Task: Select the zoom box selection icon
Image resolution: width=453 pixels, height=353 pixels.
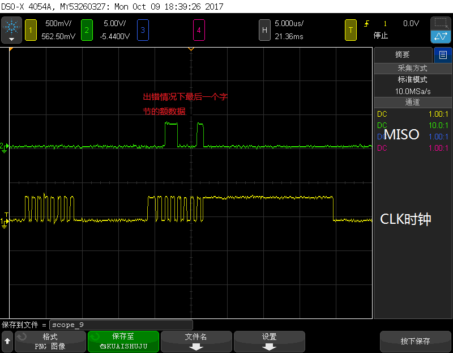Action: pos(441,23)
